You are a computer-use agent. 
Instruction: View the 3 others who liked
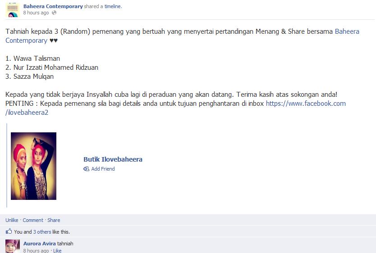pos(42,232)
